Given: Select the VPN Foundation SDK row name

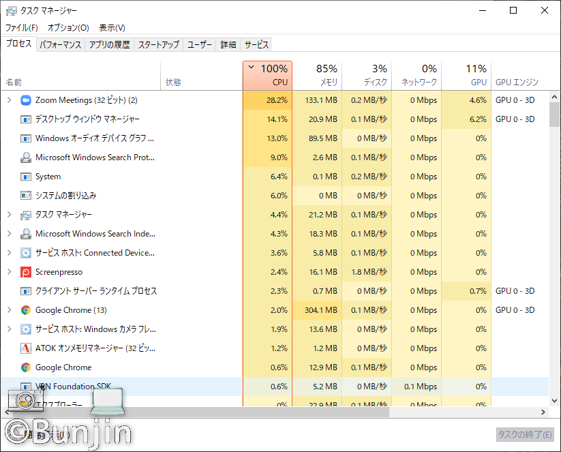Looking at the screenshot, I should [x=74, y=387].
